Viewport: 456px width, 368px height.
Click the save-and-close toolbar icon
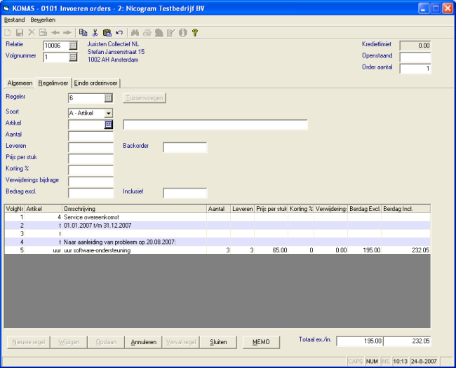point(43,32)
